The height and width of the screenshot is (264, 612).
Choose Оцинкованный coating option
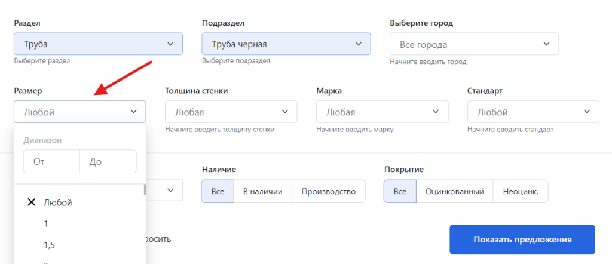(x=454, y=192)
